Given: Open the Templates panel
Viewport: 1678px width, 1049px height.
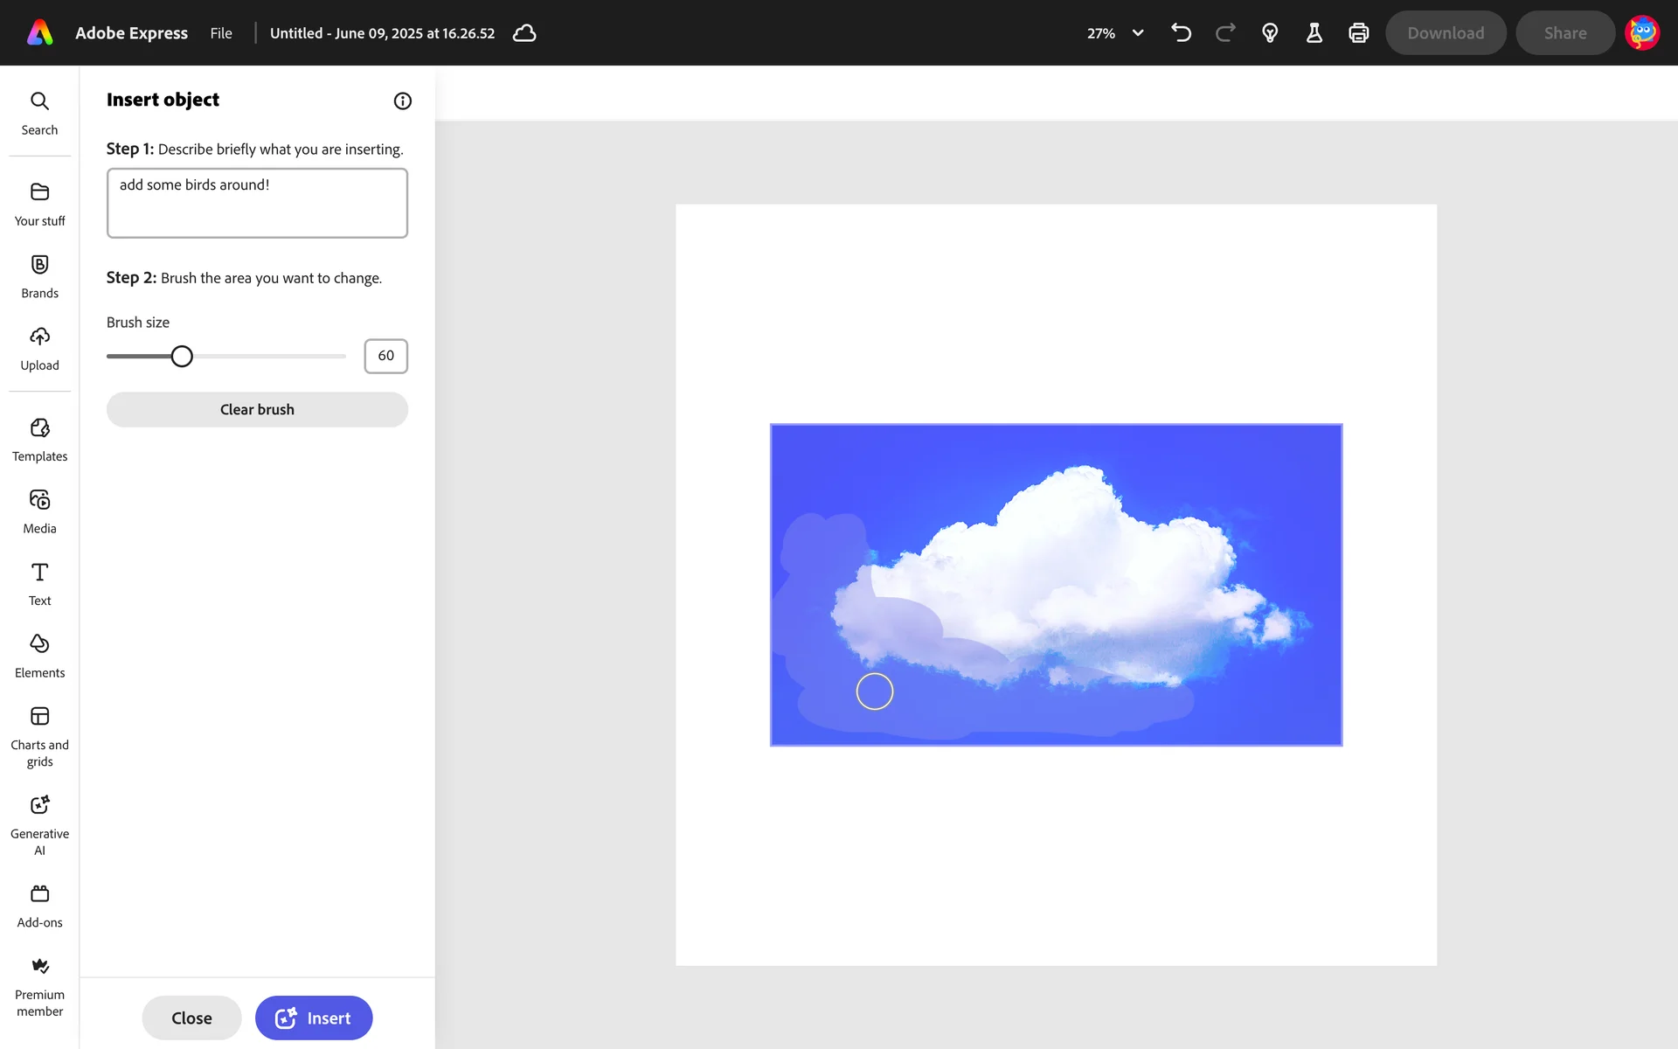Looking at the screenshot, I should tap(39, 440).
